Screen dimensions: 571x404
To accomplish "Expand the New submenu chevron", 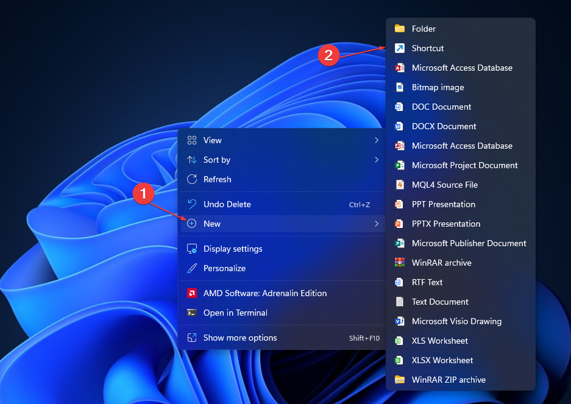I will (x=377, y=224).
